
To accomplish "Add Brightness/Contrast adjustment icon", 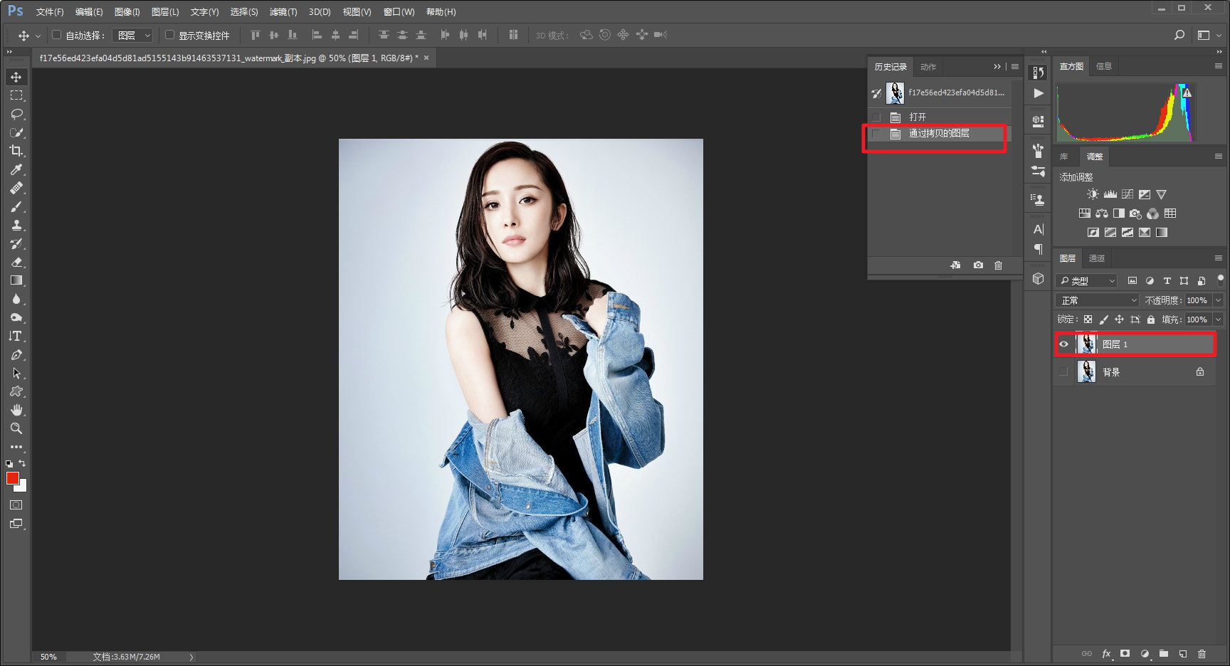I will 1093,194.
